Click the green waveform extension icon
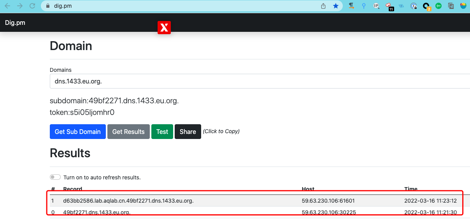The height and width of the screenshot is (224, 470). point(438,6)
